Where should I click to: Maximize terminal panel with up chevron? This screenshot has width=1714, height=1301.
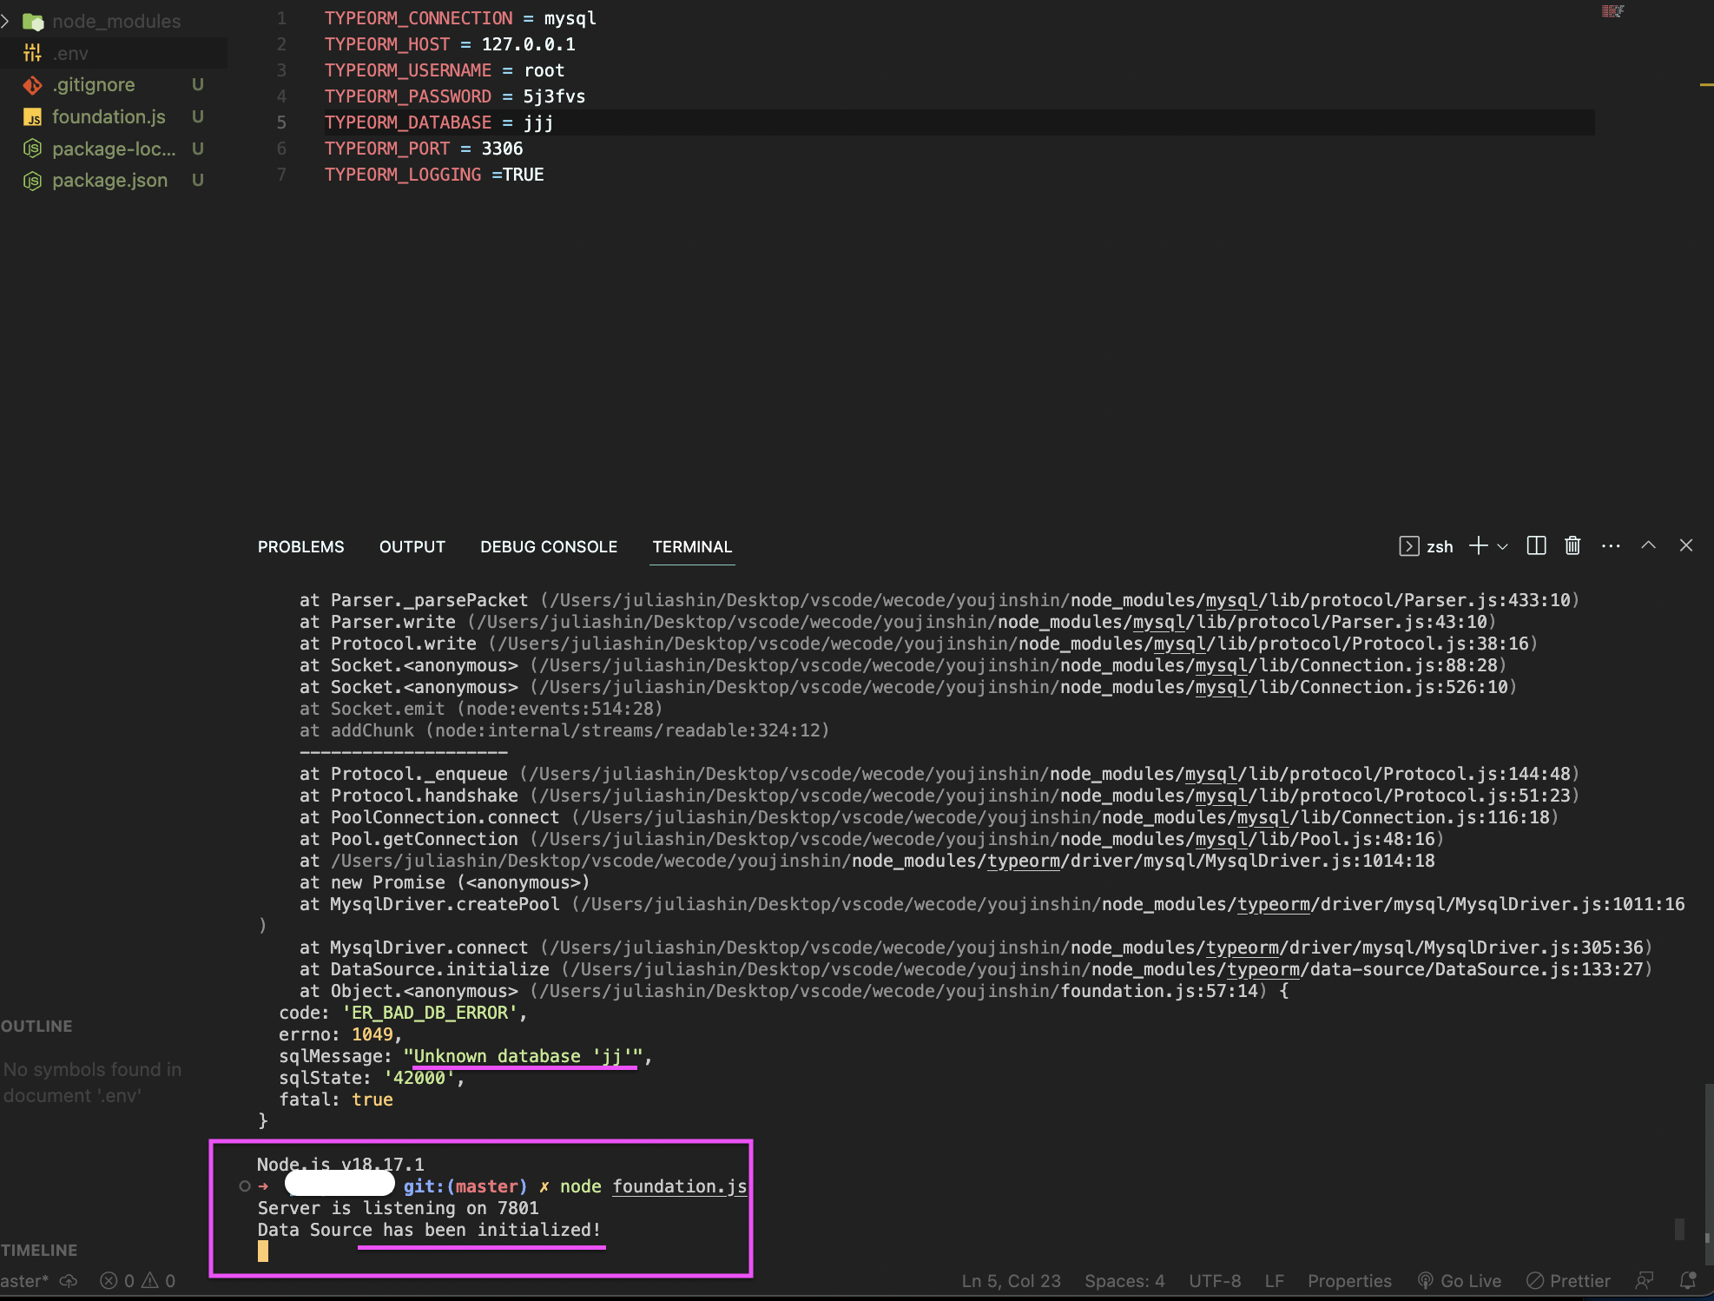point(1648,546)
